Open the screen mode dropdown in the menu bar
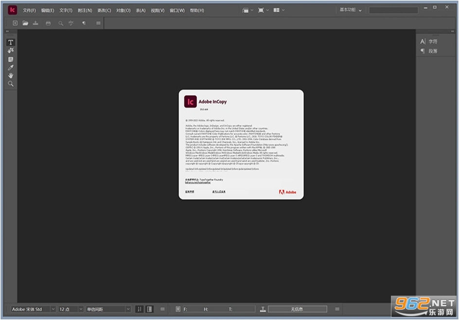Screen dimensions: 459x320 point(263,10)
